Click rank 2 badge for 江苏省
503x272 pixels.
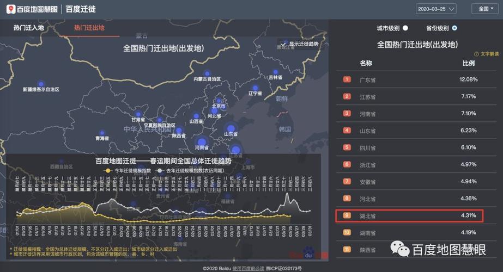347,96
